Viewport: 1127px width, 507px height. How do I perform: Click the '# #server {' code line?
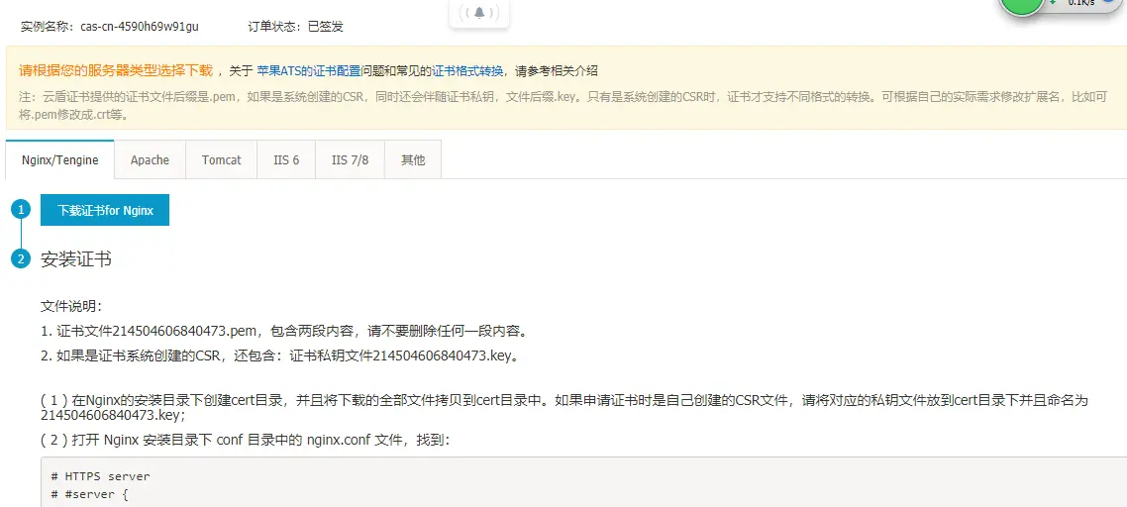pos(90,495)
